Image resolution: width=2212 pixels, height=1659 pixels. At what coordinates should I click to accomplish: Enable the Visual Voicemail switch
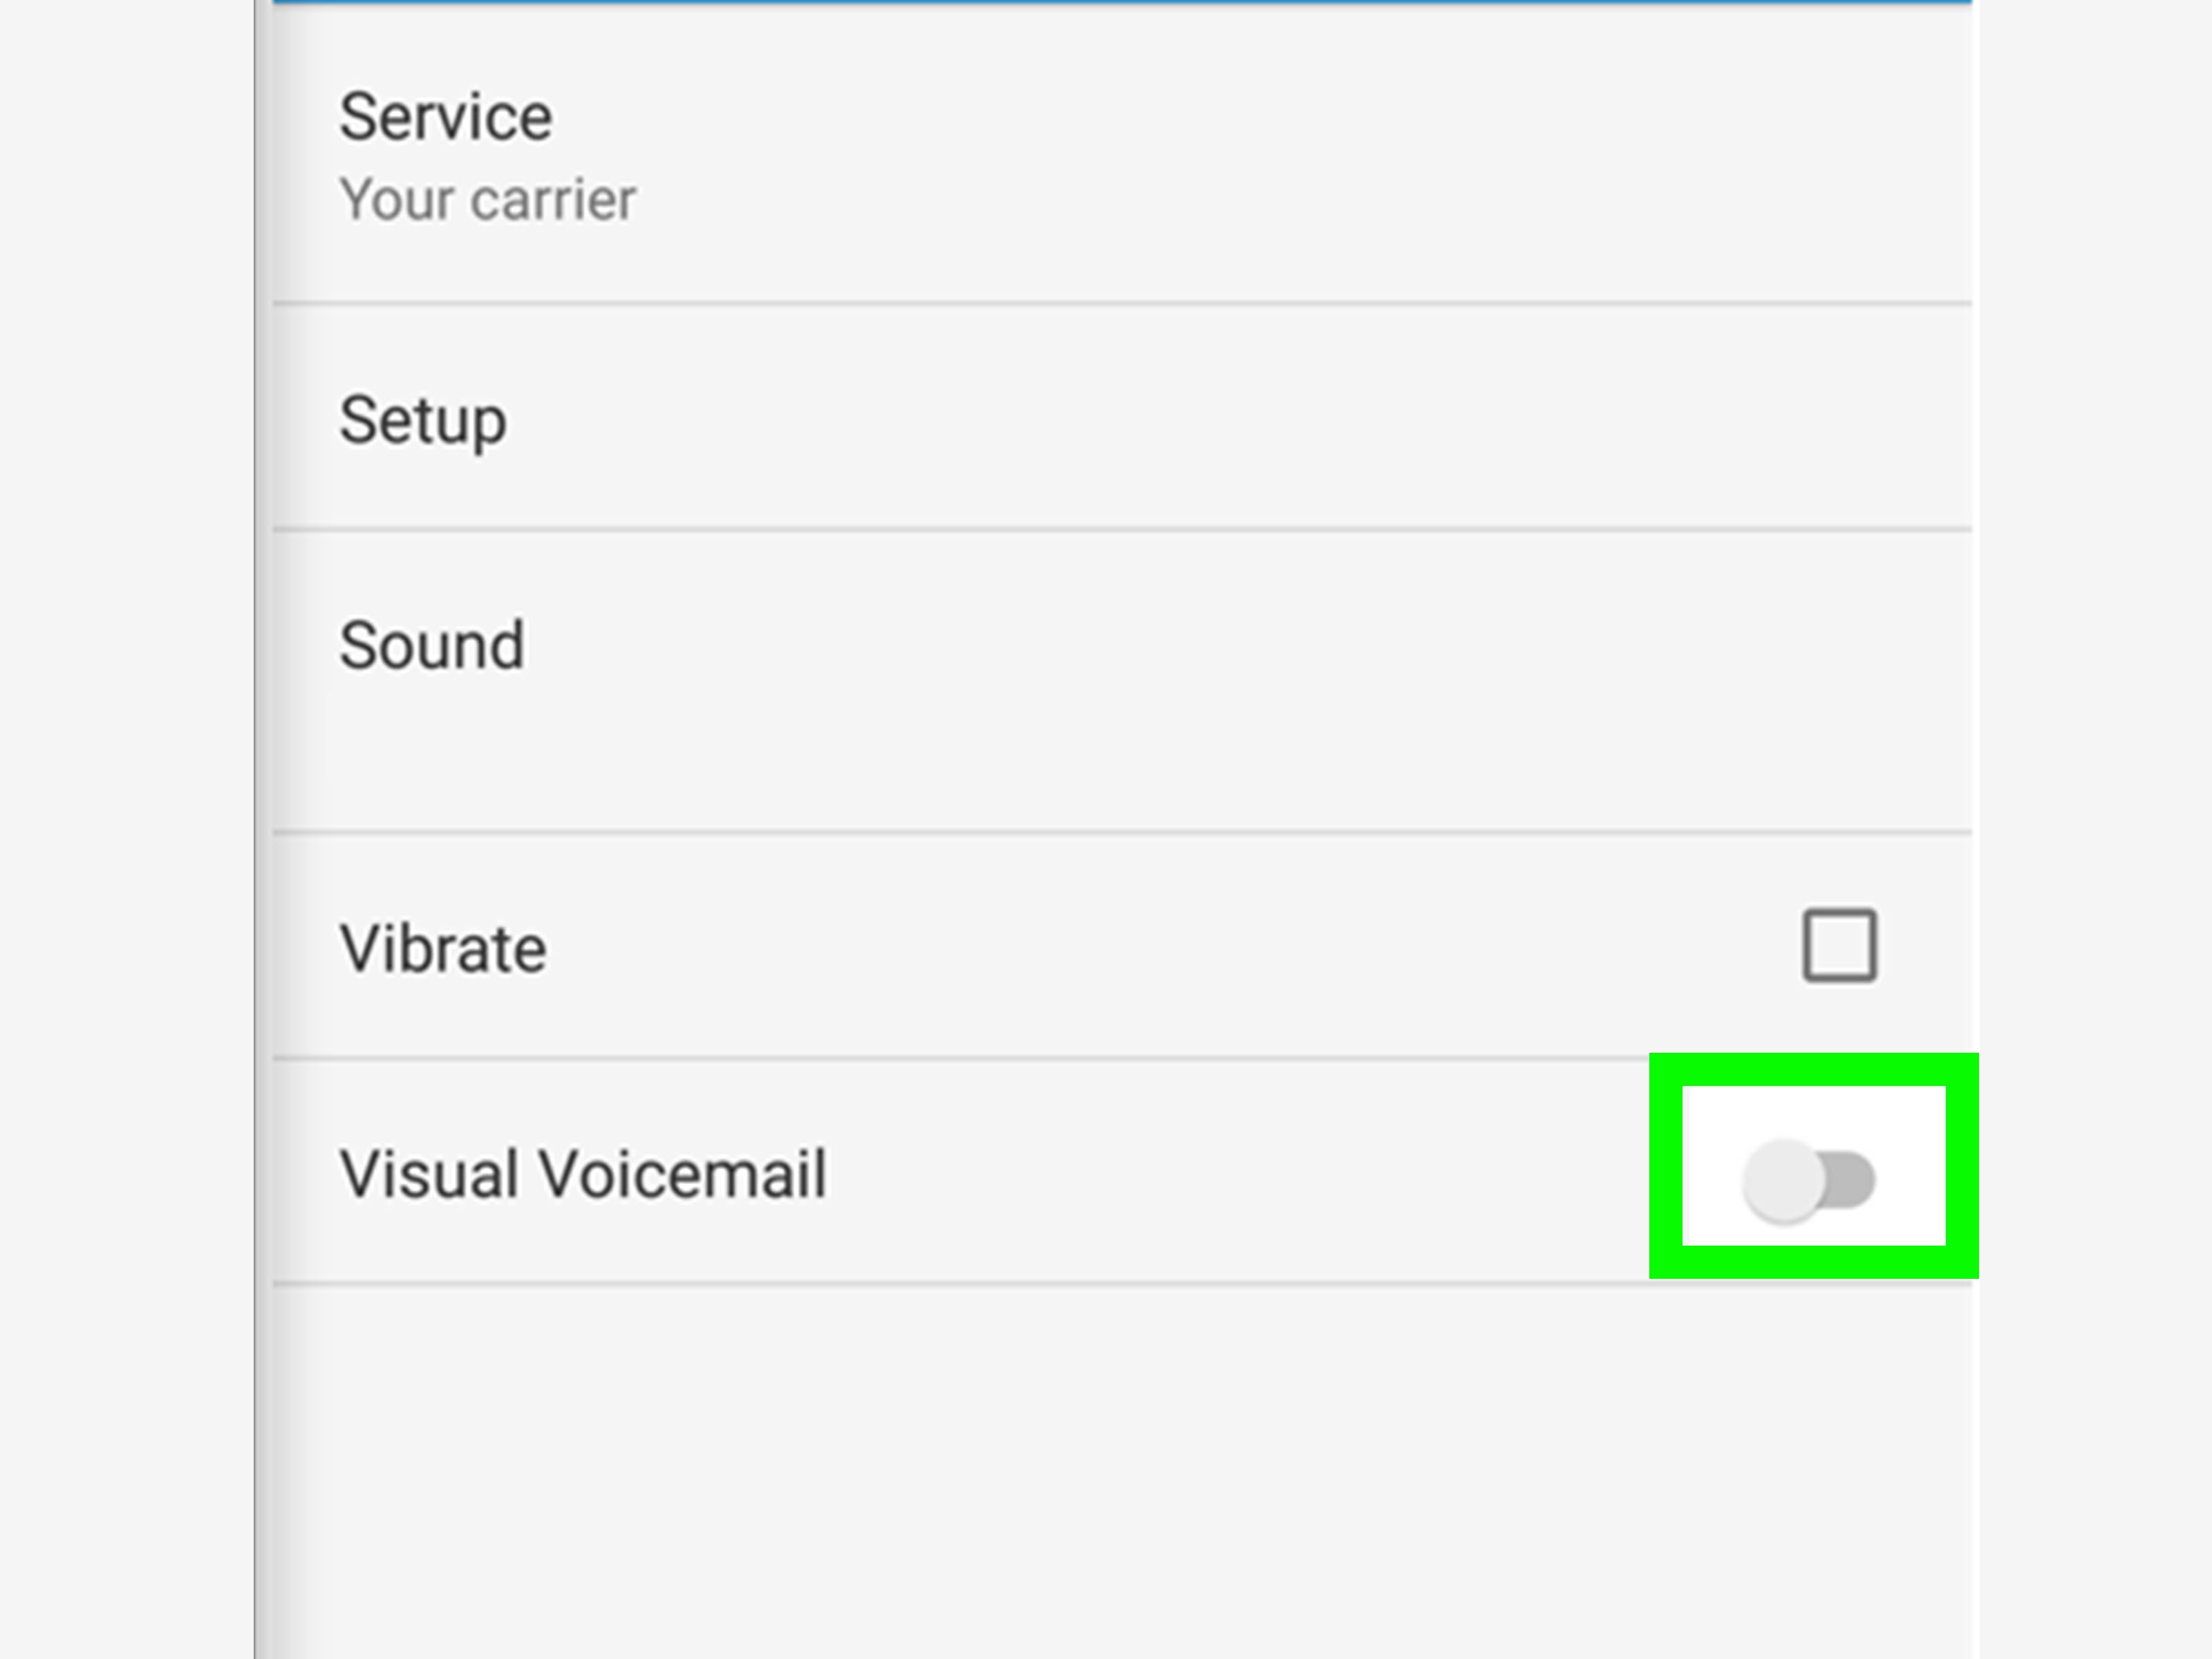click(1808, 1180)
